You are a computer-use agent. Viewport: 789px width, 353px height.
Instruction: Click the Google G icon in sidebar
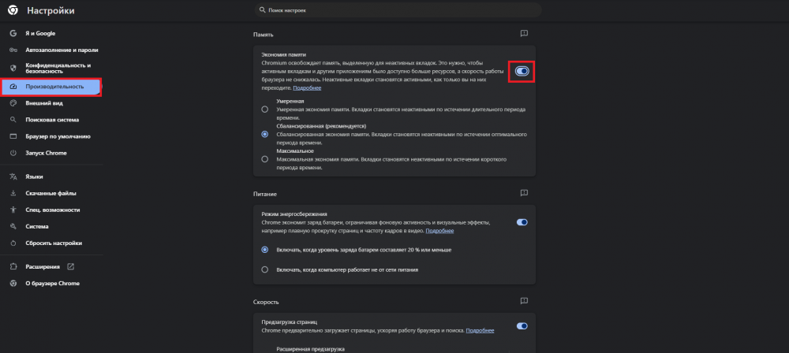(x=13, y=33)
